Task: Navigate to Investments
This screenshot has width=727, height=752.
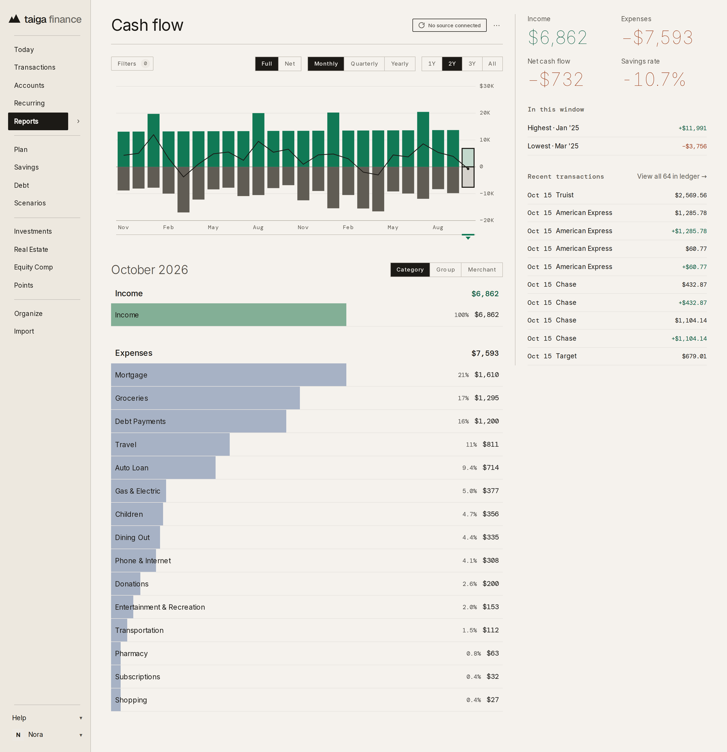Action: [x=33, y=231]
